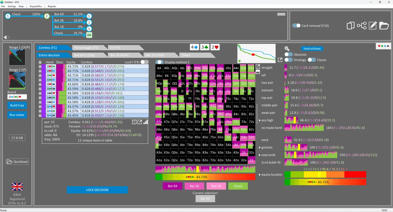This screenshot has height=212, width=393.
Task: Click the bar chart icon in the summary box
Action: coord(146,122)
